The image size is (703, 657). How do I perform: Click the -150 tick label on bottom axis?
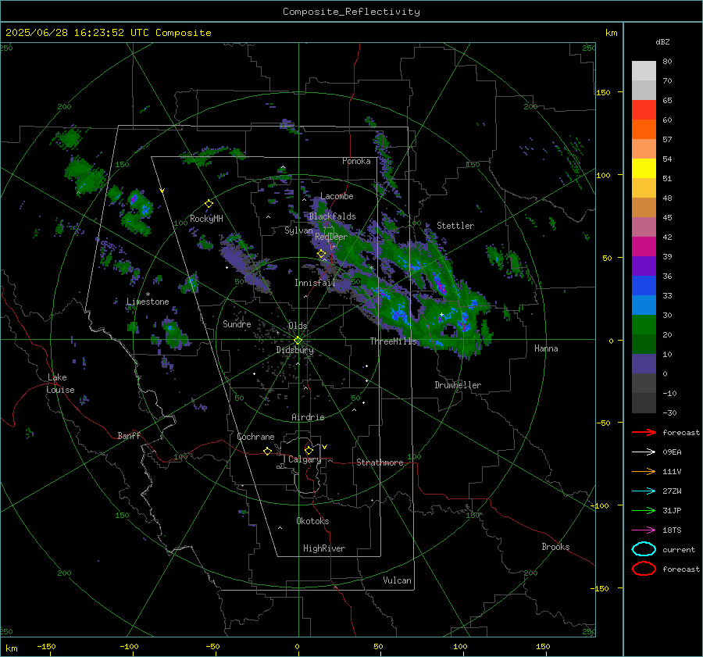point(46,646)
